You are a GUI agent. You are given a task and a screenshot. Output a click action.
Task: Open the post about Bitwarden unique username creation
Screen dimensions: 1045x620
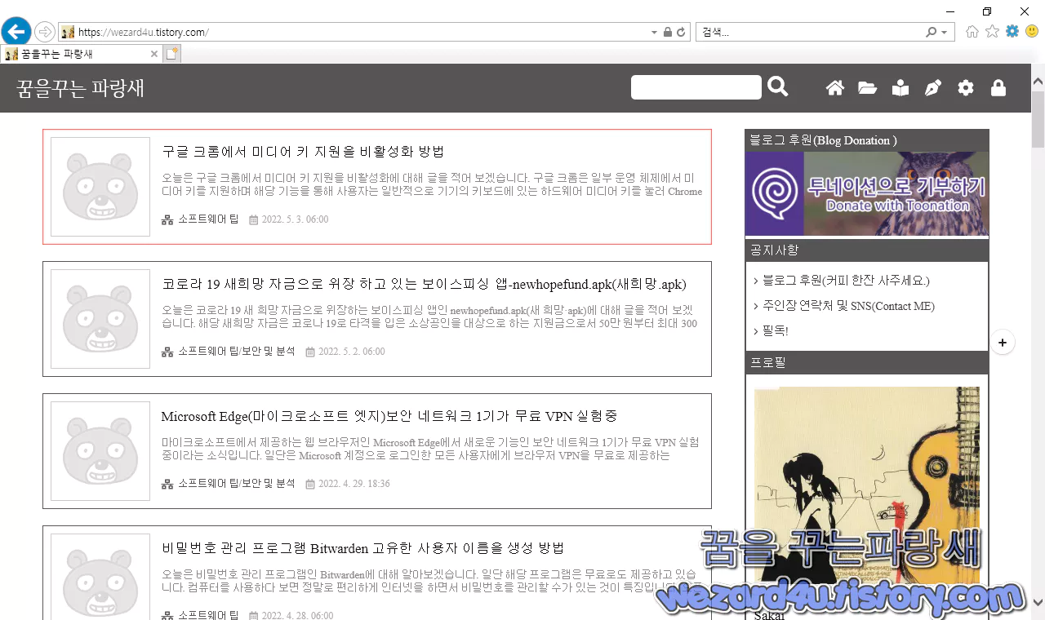point(362,547)
